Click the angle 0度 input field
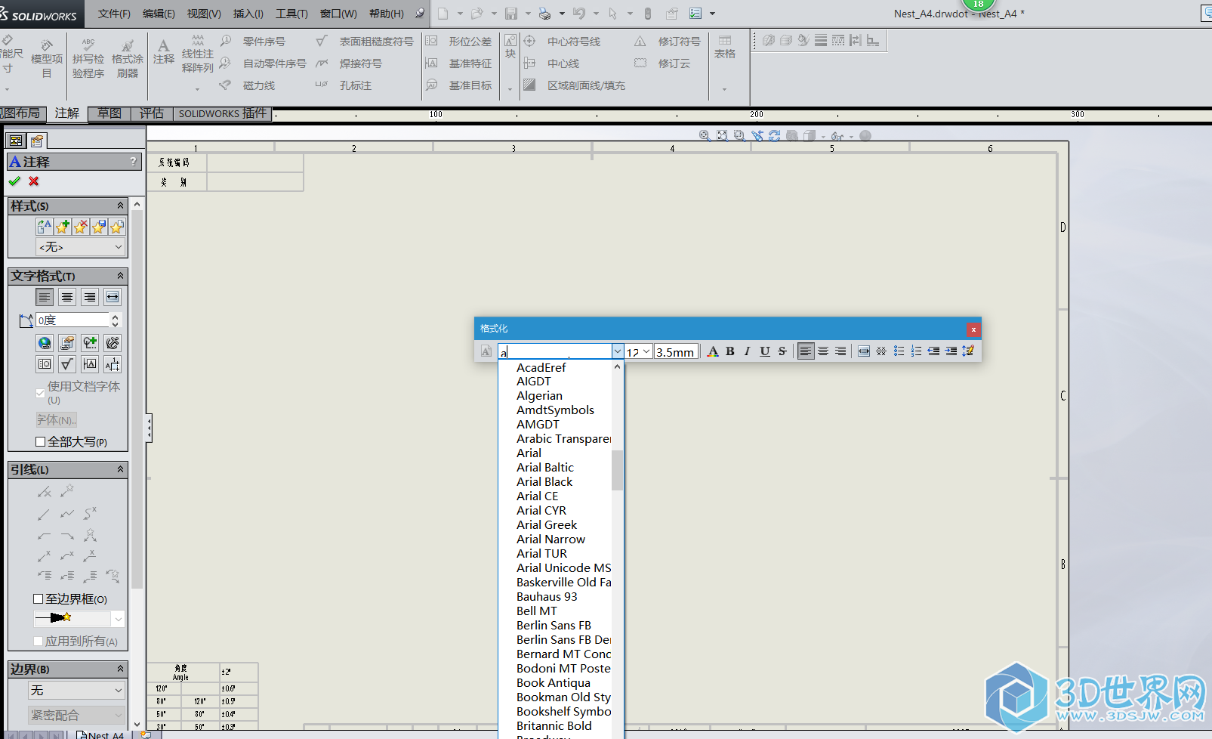The height and width of the screenshot is (739, 1212). (72, 320)
